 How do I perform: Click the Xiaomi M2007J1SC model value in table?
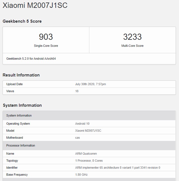89,131
